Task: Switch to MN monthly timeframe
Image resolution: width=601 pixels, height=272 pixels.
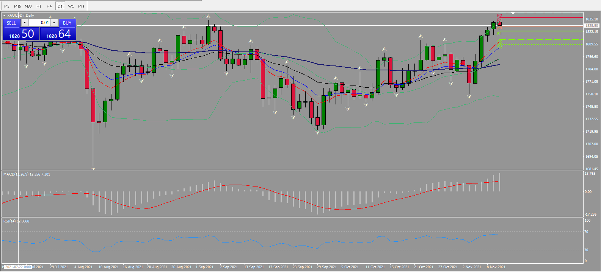Action: (81, 6)
